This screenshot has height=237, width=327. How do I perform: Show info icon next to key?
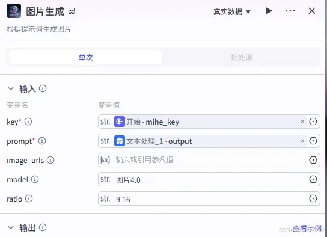click(28, 122)
